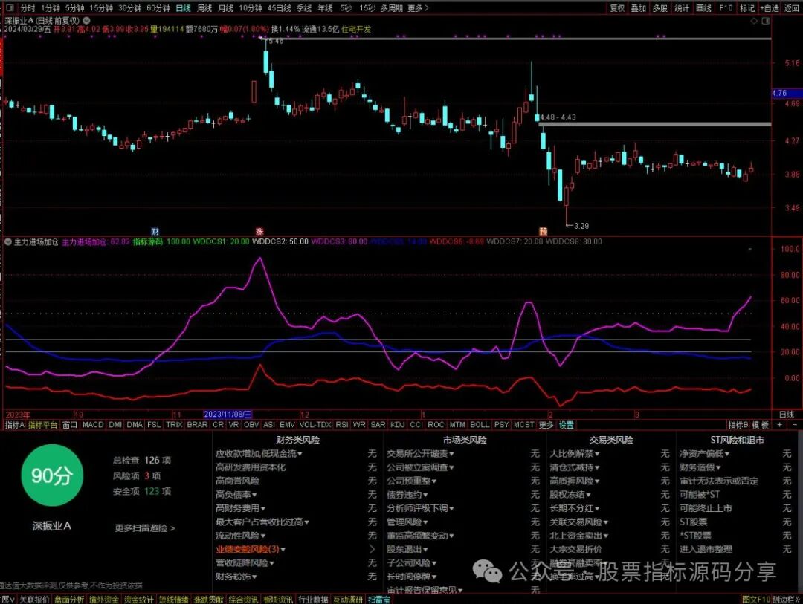Screen dimensions: 803x604
Task: Open the orange 预 marker on the chart
Action: coord(544,231)
